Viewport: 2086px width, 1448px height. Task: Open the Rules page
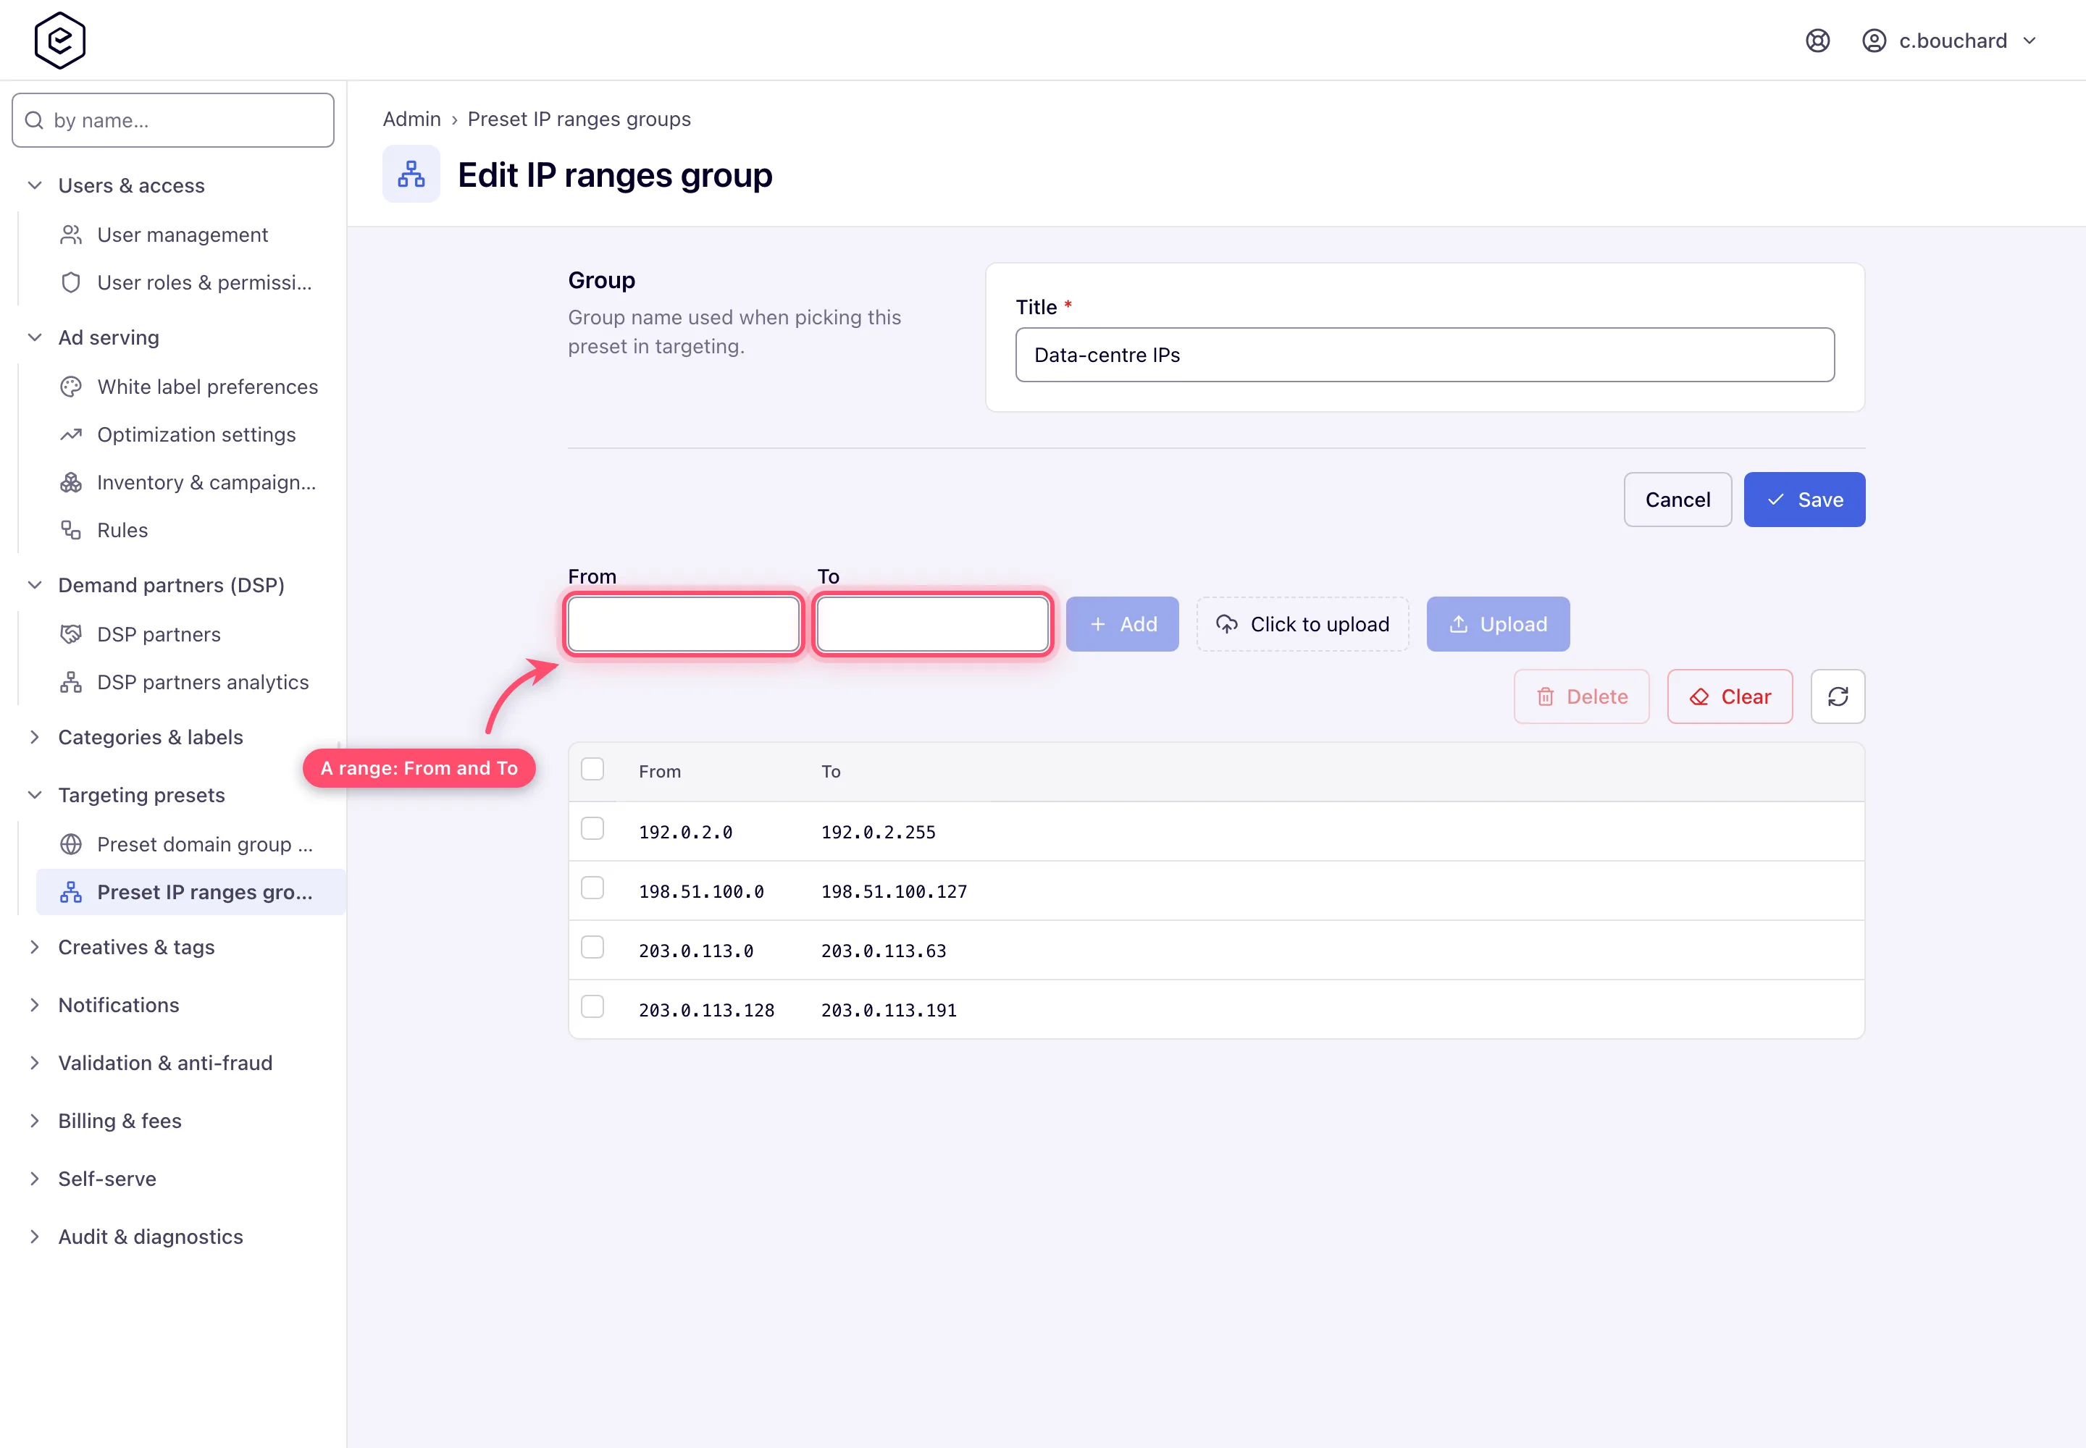pos(190,530)
